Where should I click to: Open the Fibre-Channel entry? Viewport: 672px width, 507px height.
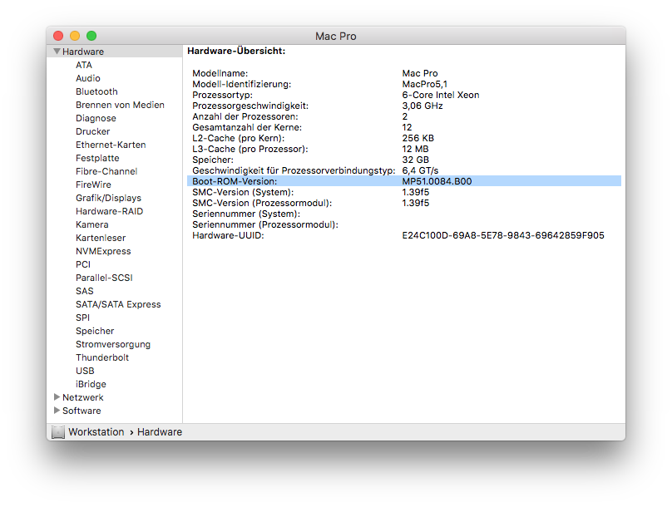point(106,171)
